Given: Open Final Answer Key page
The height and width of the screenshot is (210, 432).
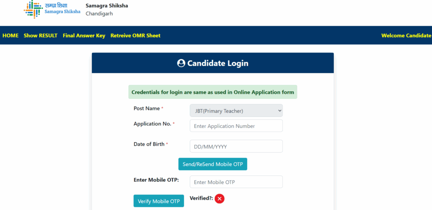Looking at the screenshot, I should (84, 36).
